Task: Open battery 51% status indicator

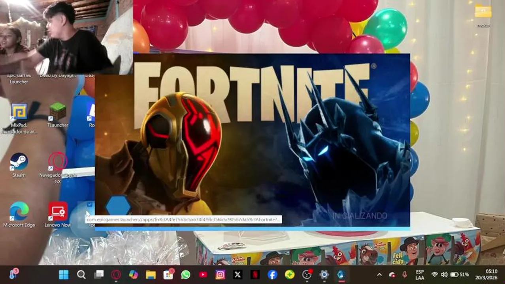Action: tap(460, 275)
